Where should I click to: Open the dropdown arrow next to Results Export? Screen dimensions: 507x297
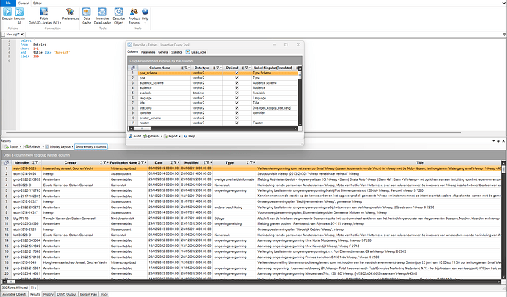coord(21,147)
